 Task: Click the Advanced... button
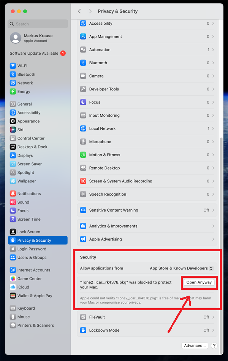[195, 345]
